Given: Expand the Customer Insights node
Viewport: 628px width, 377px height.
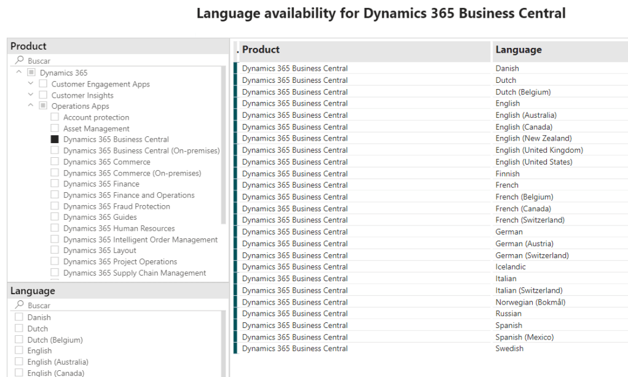Looking at the screenshot, I should pos(31,95).
